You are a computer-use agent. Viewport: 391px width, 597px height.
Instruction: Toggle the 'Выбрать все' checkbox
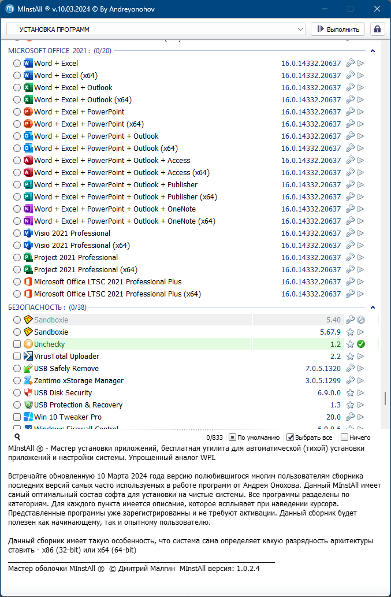click(291, 437)
